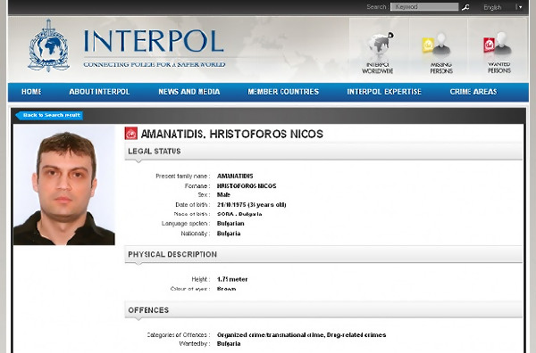Image resolution: width=536 pixels, height=353 pixels.
Task: Open the Member Countries menu
Action: [x=283, y=92]
